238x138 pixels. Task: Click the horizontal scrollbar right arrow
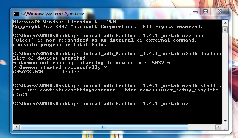(x=218, y=127)
